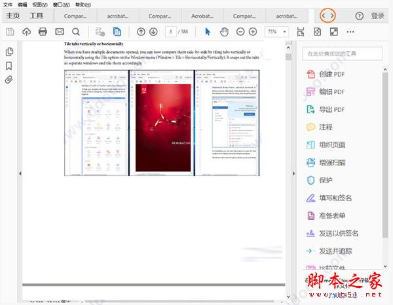This screenshot has height=305, width=393.
Task: Switch to the 主页 tab
Action: coord(13,16)
